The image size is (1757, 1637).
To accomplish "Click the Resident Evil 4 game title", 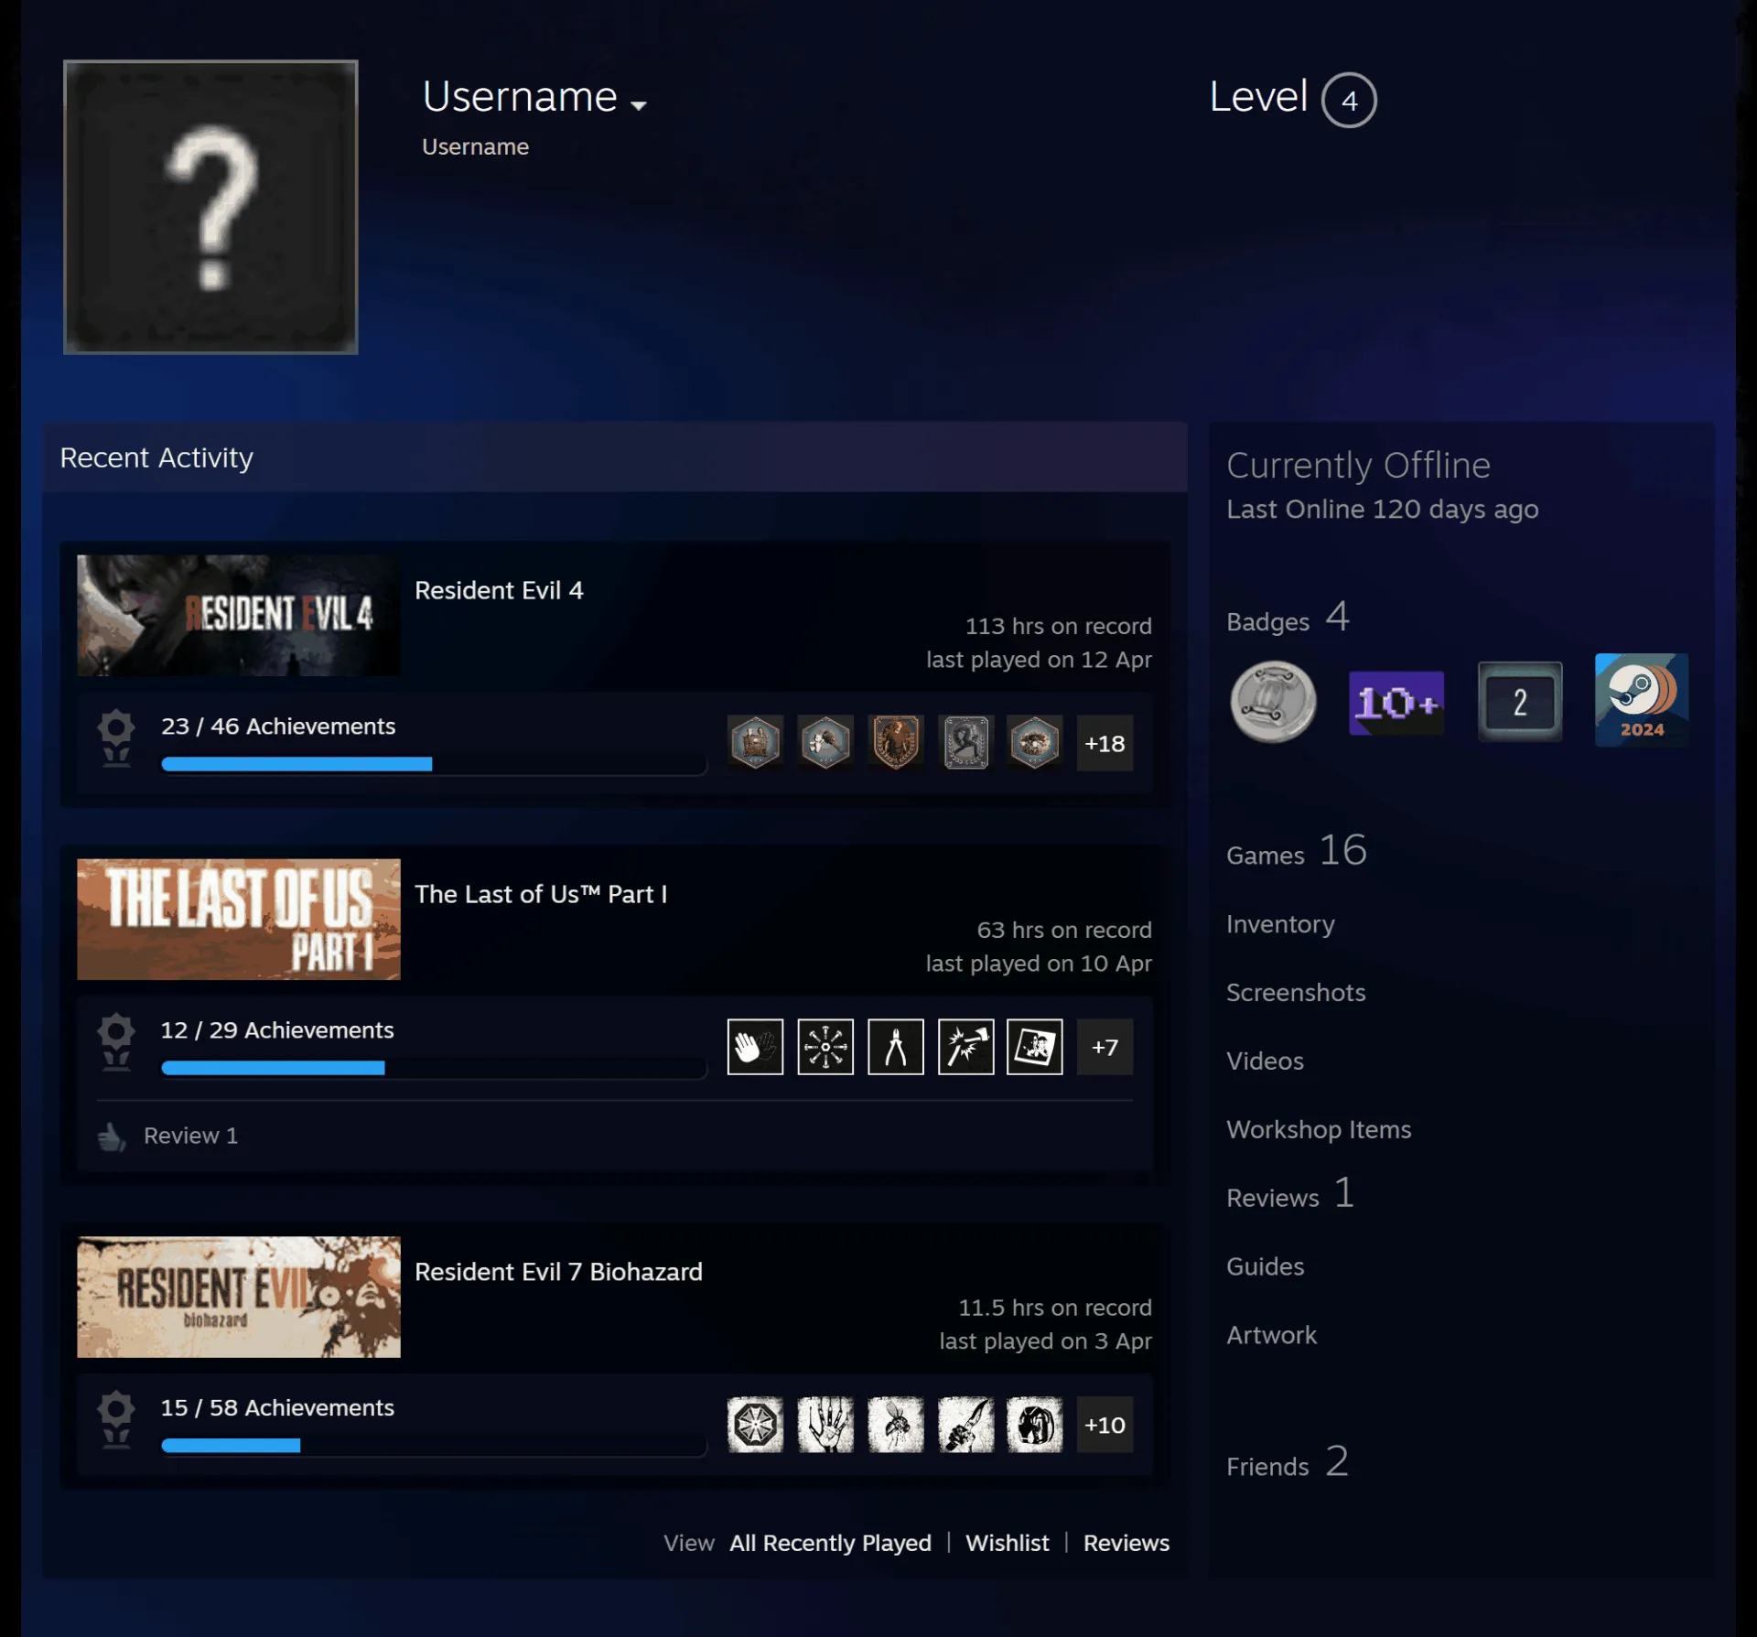I will [x=499, y=590].
